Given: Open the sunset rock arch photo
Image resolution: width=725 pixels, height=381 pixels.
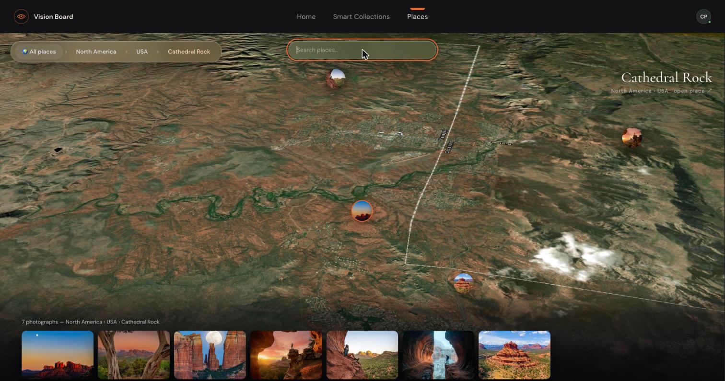Looking at the screenshot, I should coord(286,355).
